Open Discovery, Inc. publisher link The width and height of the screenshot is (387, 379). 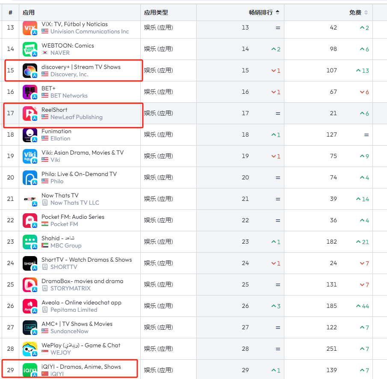69,74
